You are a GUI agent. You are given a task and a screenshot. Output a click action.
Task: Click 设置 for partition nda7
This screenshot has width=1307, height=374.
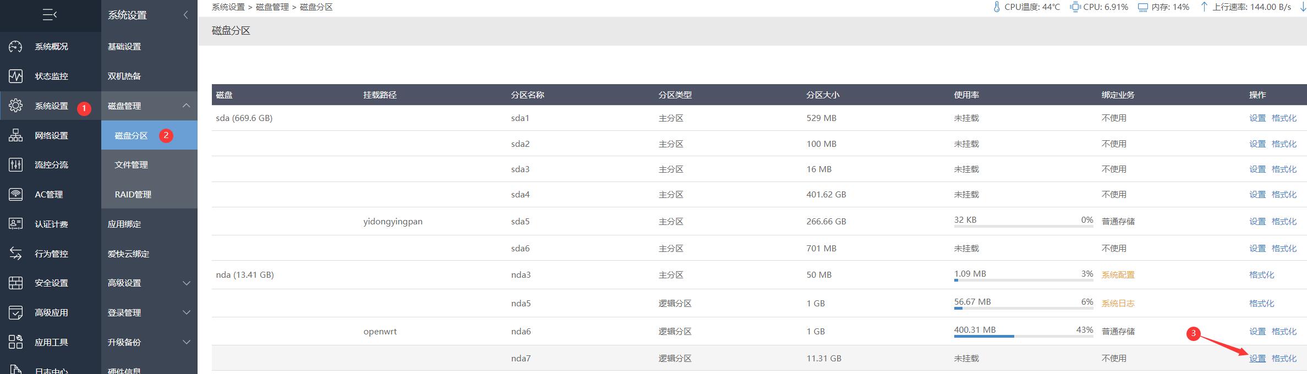coord(1257,359)
